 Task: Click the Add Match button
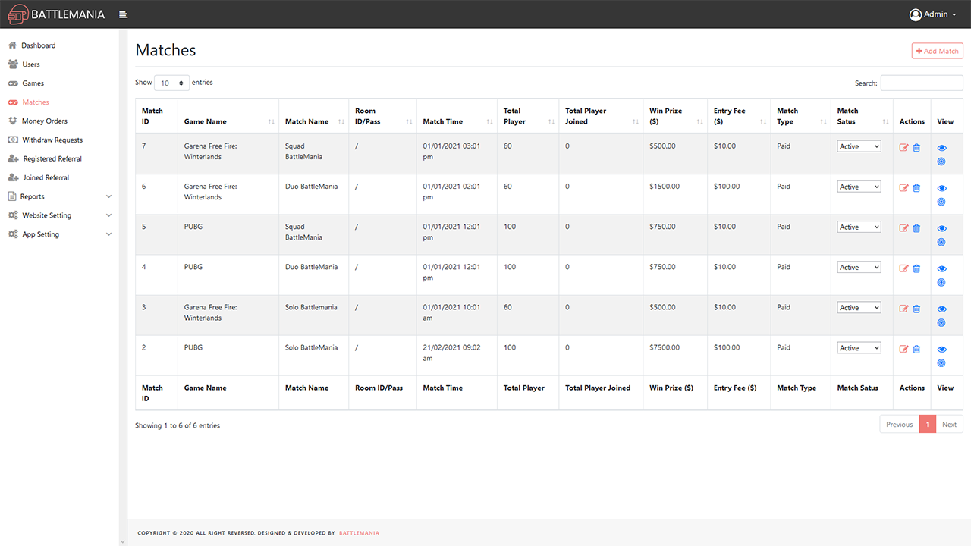tap(937, 51)
